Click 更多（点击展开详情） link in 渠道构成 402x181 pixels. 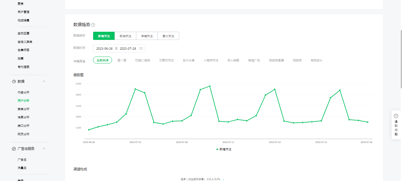tap(193, 179)
